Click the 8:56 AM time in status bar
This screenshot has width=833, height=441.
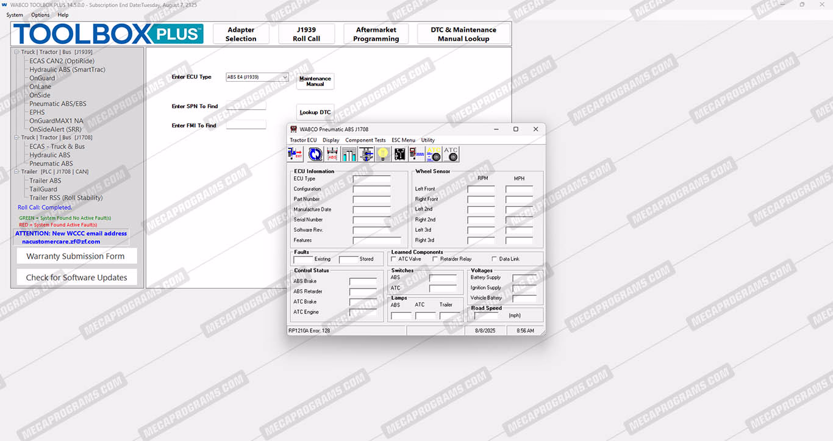(x=525, y=331)
